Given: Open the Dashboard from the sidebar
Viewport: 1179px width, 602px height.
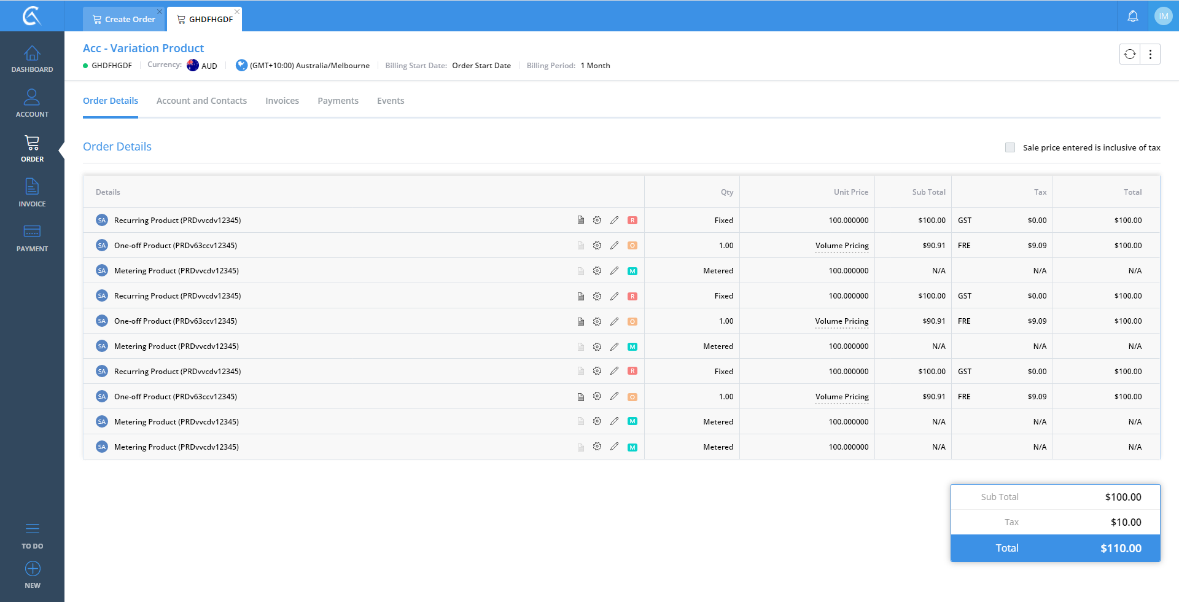Looking at the screenshot, I should (32, 59).
